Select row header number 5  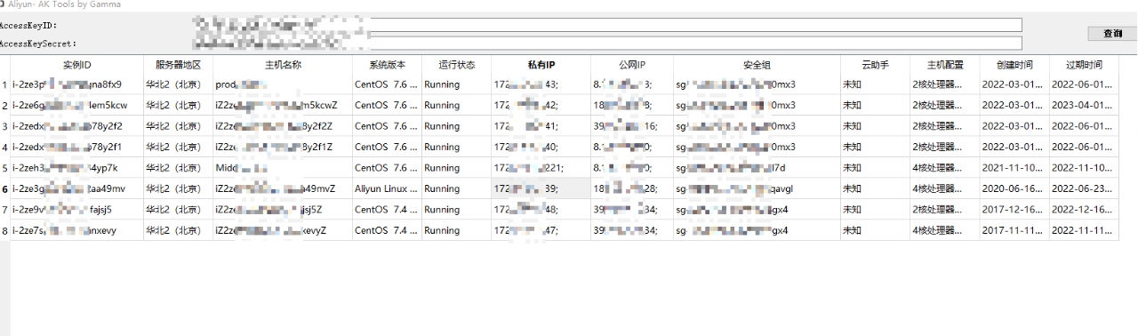(x=5, y=168)
